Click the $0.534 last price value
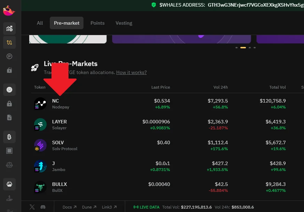This screenshot has width=304, height=212. click(162, 101)
